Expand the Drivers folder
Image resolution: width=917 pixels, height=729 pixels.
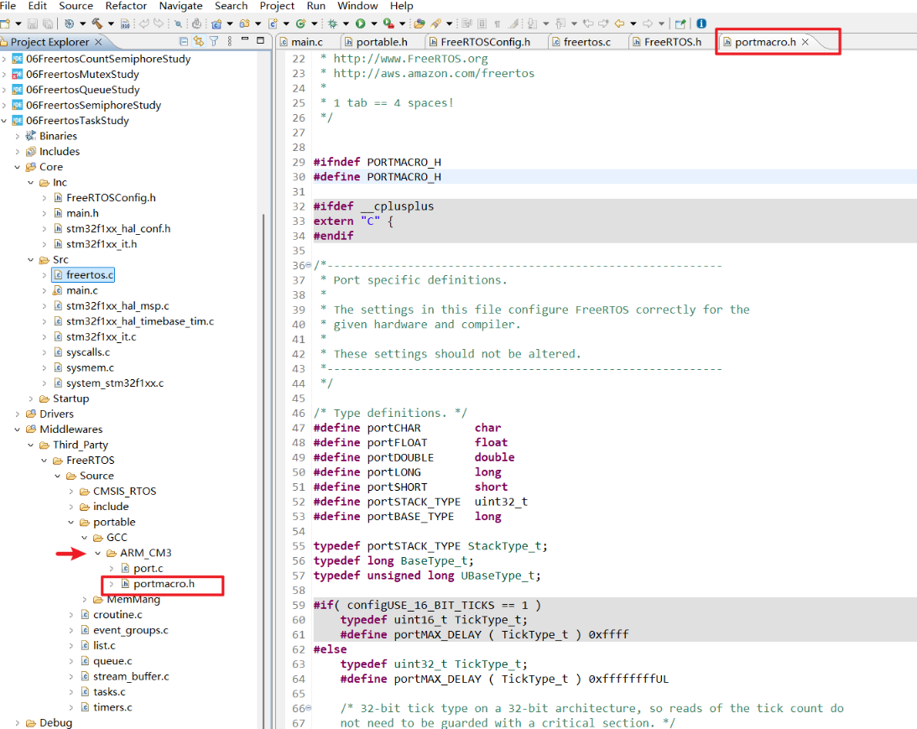pyautogui.click(x=18, y=414)
